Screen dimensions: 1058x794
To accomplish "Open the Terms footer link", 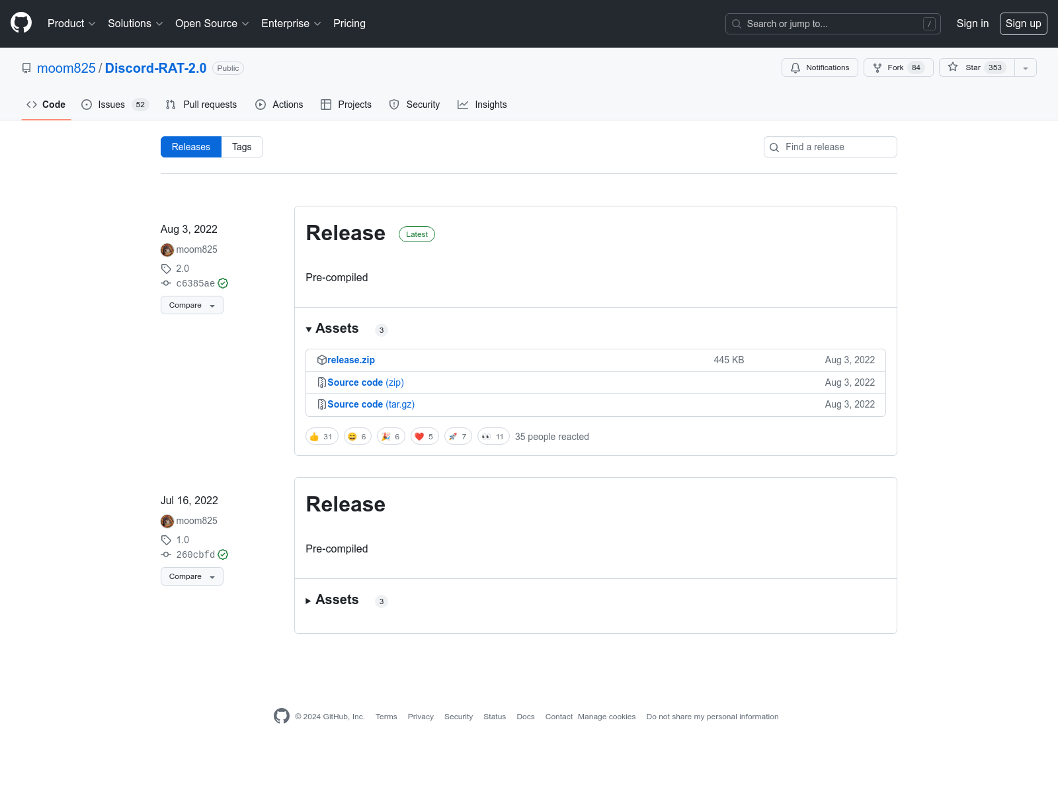I will tap(386, 717).
